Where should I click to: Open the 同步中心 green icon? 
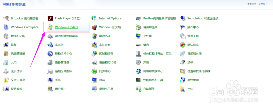(94, 71)
